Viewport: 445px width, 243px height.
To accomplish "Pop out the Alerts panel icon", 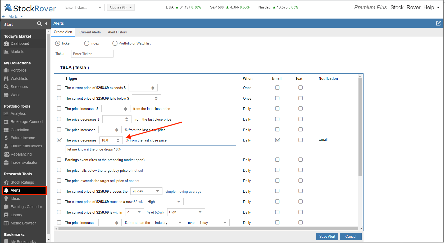I will (x=438, y=23).
